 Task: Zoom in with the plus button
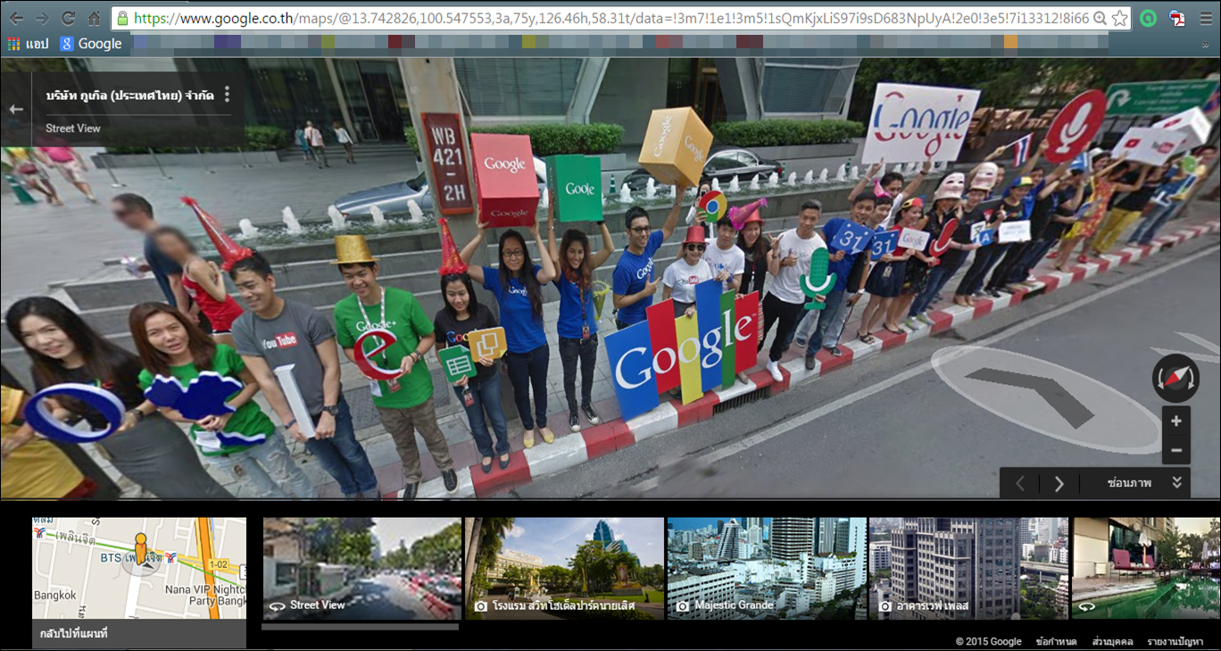coord(1175,421)
